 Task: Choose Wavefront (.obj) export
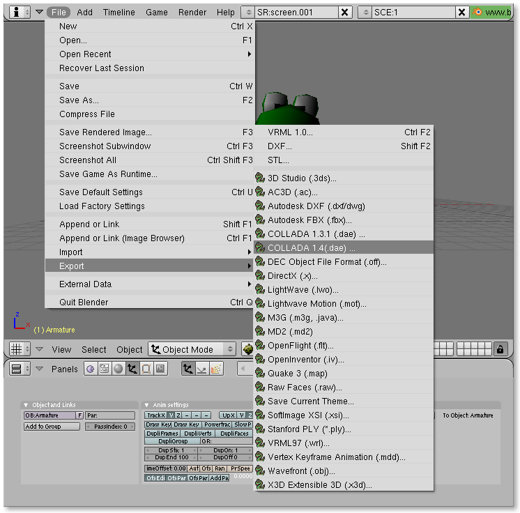[x=344, y=471]
